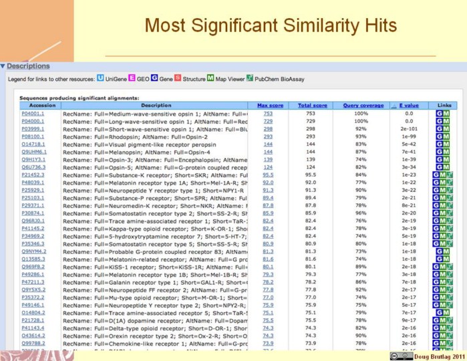Click the Gene 'G' legend icon
The width and height of the screenshot is (467, 361).
coord(154,79)
